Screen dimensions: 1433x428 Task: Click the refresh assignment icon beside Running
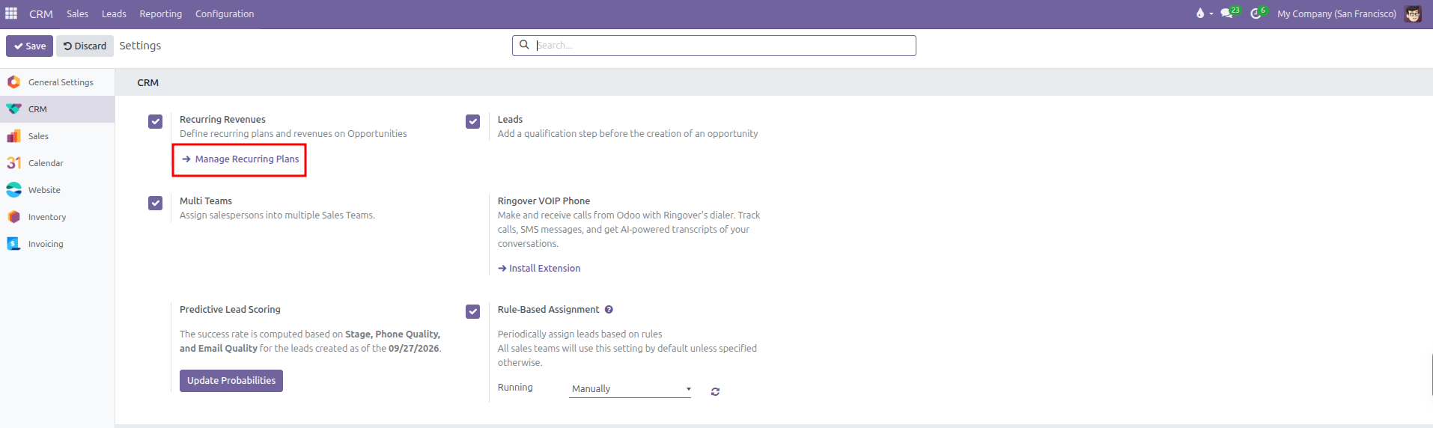715,391
